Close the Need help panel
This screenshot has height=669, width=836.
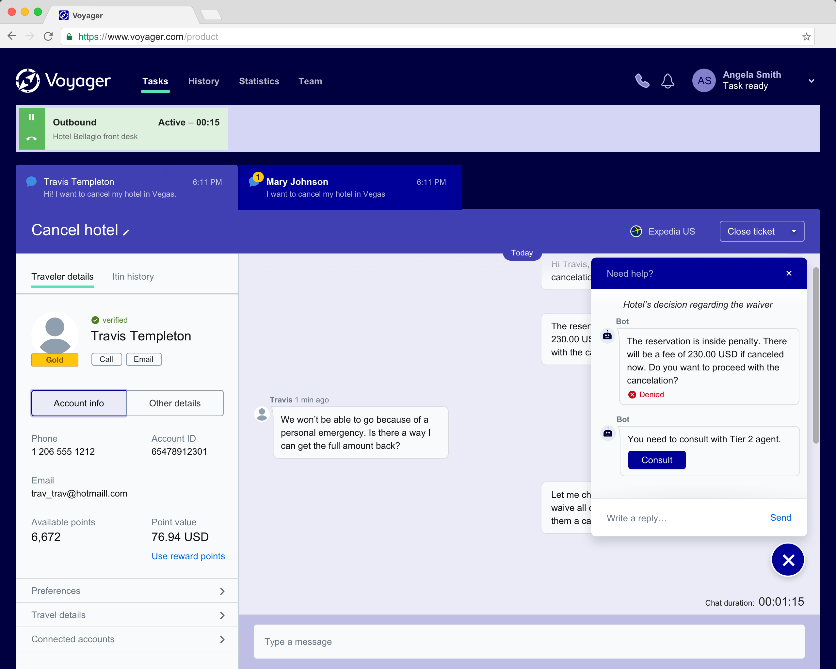pos(788,273)
